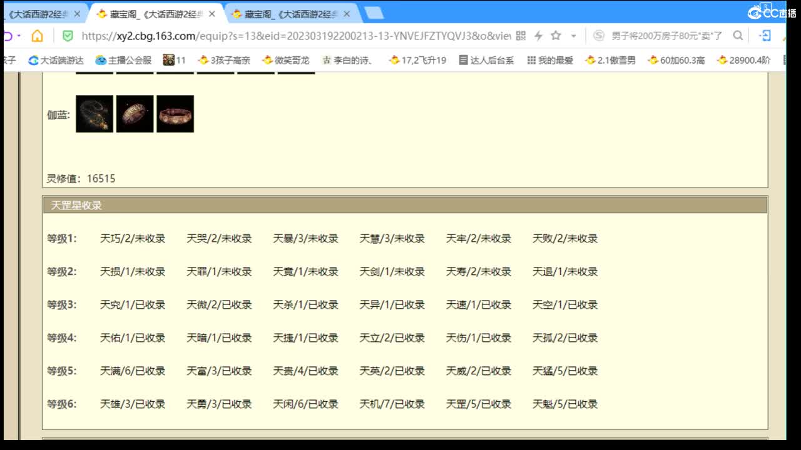Switch to the first 大话西游2 tab

[x=38, y=12]
